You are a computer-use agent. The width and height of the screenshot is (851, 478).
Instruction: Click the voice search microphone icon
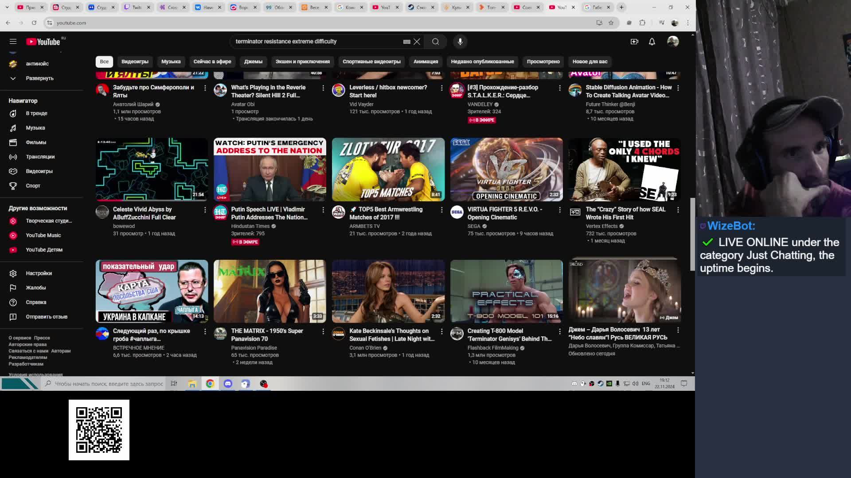(460, 42)
